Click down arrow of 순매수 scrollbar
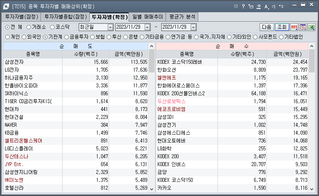 click(x=312, y=189)
